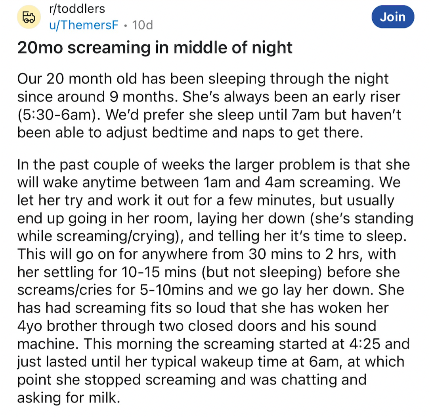432x417 pixels.
Task: Click the text 'asking for milk.'
Action: click(x=69, y=398)
